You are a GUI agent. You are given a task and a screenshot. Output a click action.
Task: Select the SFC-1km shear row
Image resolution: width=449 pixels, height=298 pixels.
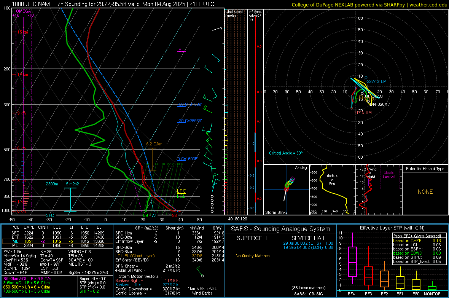click(x=170, y=233)
